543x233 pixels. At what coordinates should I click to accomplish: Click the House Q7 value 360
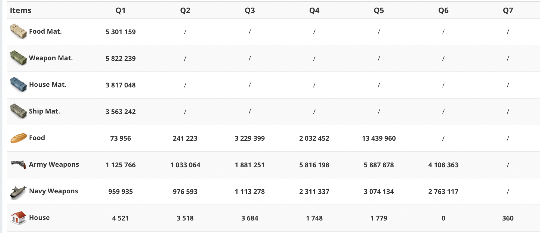click(x=508, y=218)
